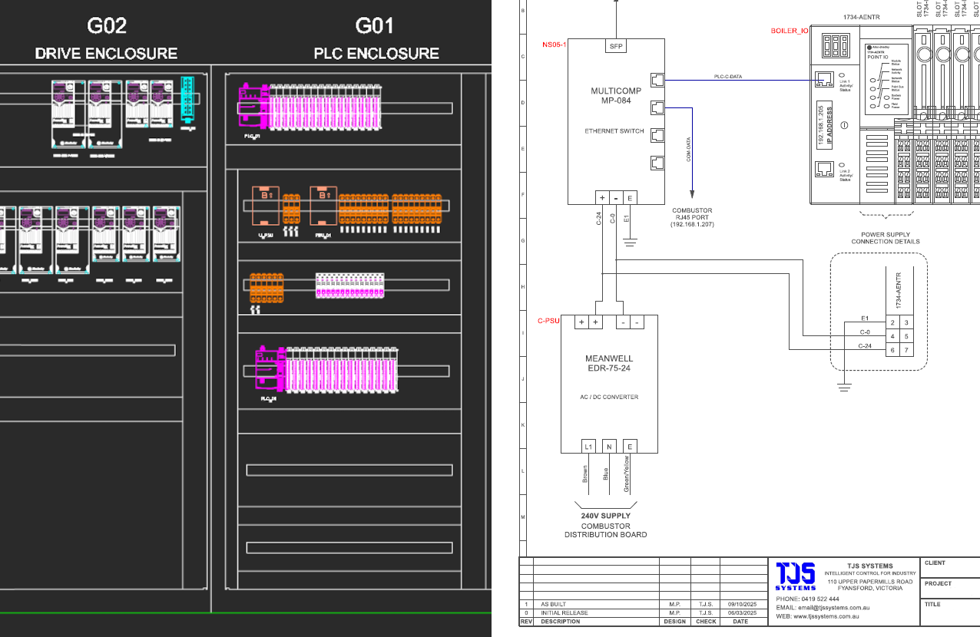The image size is (980, 637).
Task: Select the bottom RJ45 port on the MULTICOMP switch
Action: pos(657,163)
